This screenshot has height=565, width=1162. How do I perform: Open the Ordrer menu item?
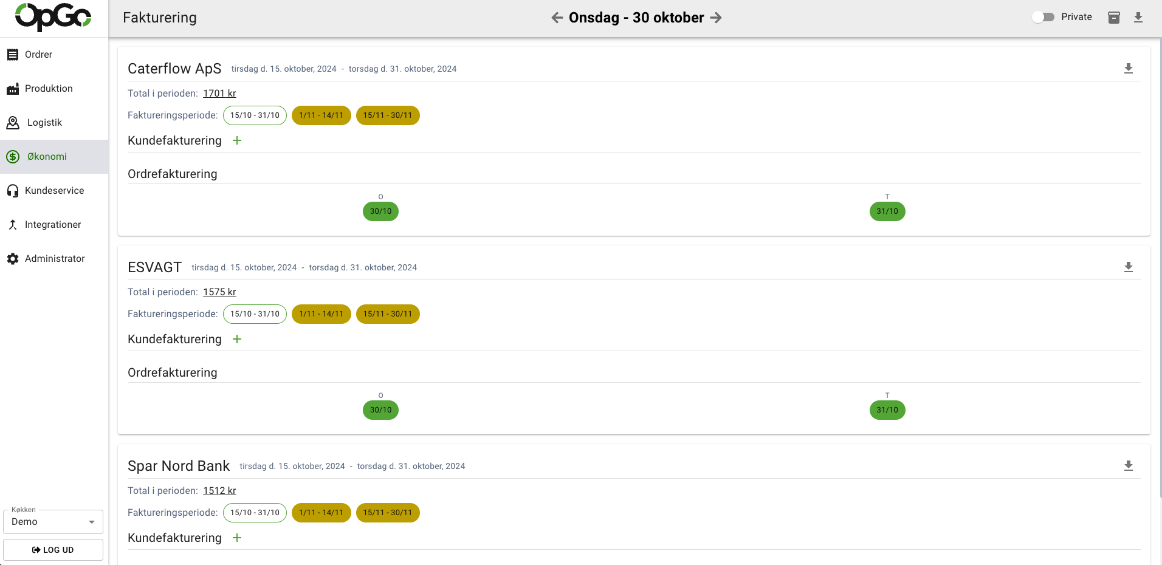coord(54,55)
